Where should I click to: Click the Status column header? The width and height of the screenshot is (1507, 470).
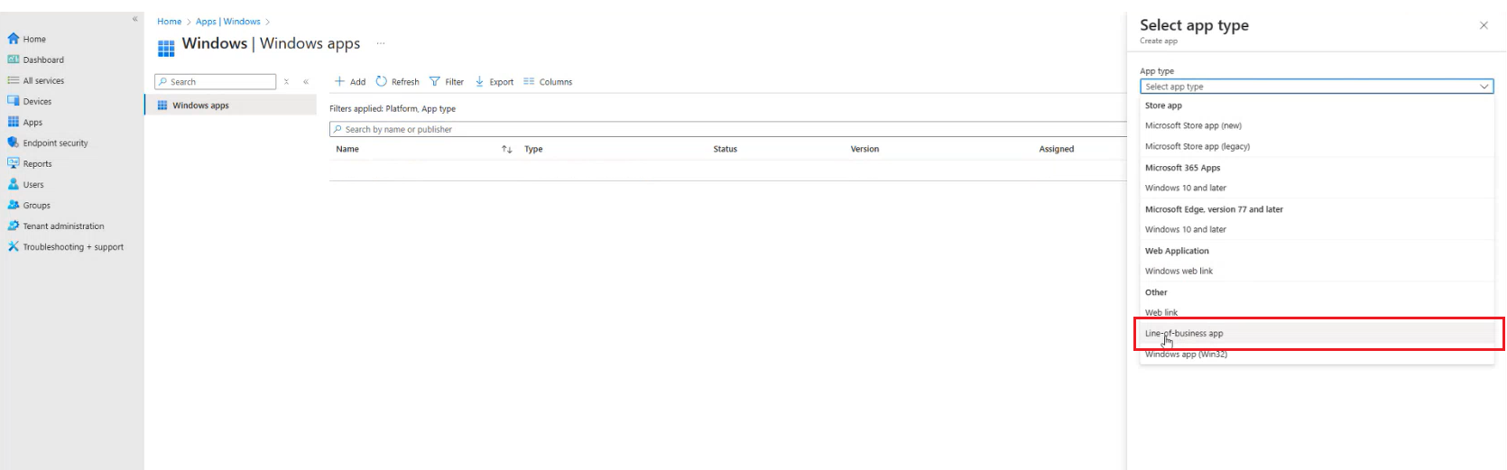(725, 149)
